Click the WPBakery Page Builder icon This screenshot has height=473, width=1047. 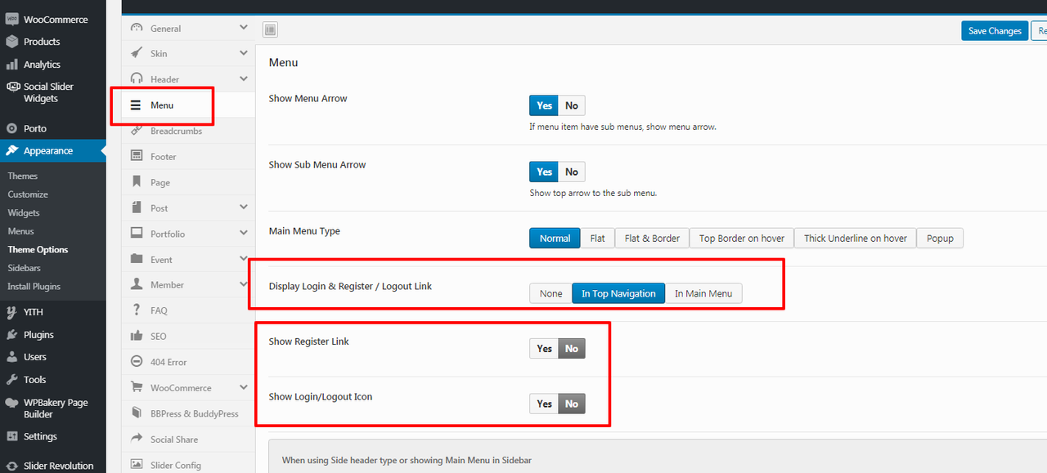(12, 403)
